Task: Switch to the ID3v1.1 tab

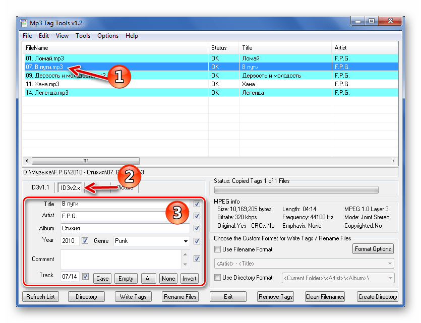Action: coord(39,187)
